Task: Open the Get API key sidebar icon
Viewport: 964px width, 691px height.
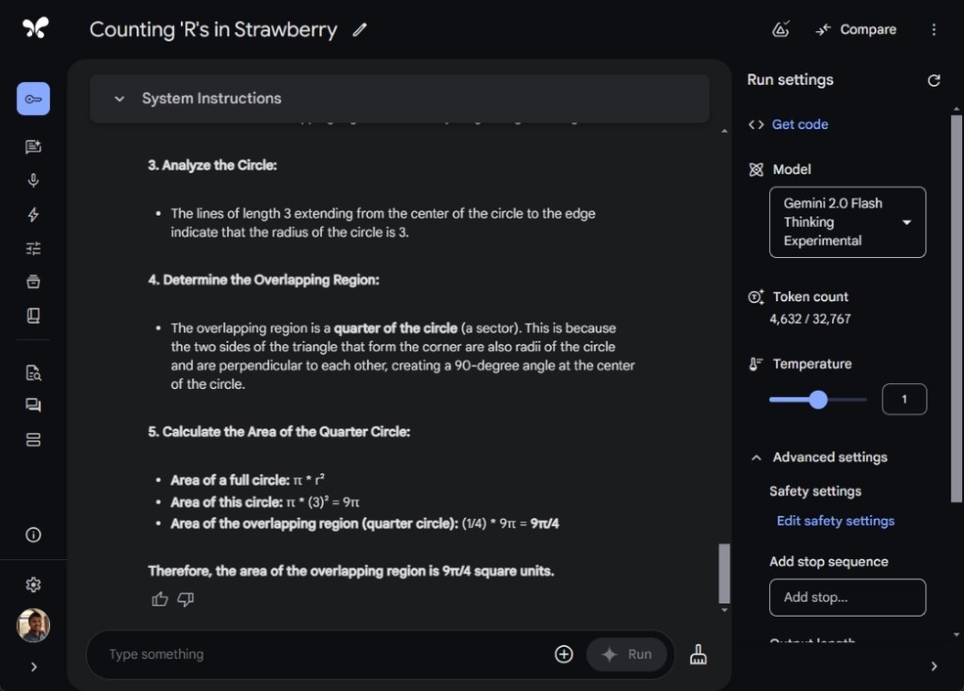Action: pos(33,98)
